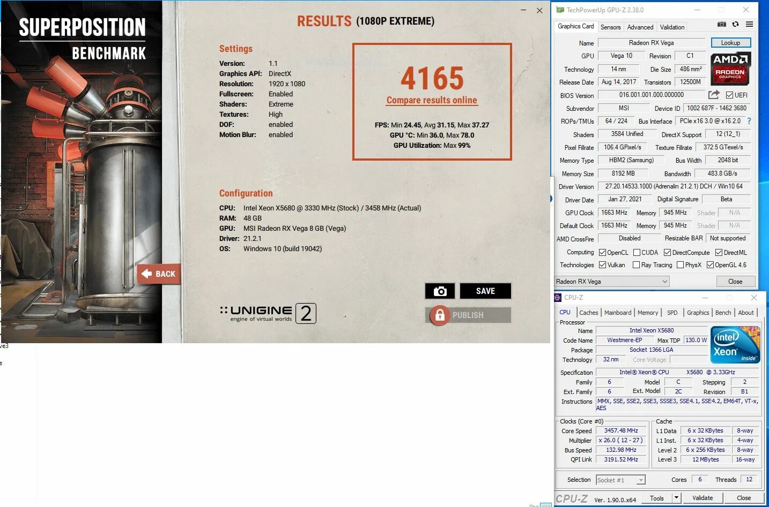
Task: Click the Memory Type value HBM2 (Samsung)
Action: 631,160
